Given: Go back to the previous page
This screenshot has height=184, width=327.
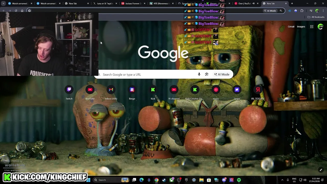Looking at the screenshot, I should pyautogui.click(x=4, y=11).
